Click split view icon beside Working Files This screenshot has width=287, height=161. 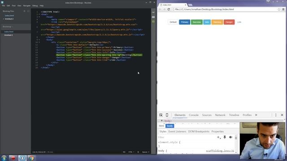(28, 11)
